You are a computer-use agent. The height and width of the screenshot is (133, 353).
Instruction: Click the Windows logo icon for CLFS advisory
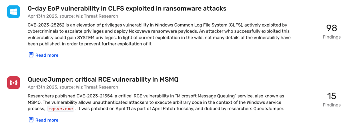[13, 12]
